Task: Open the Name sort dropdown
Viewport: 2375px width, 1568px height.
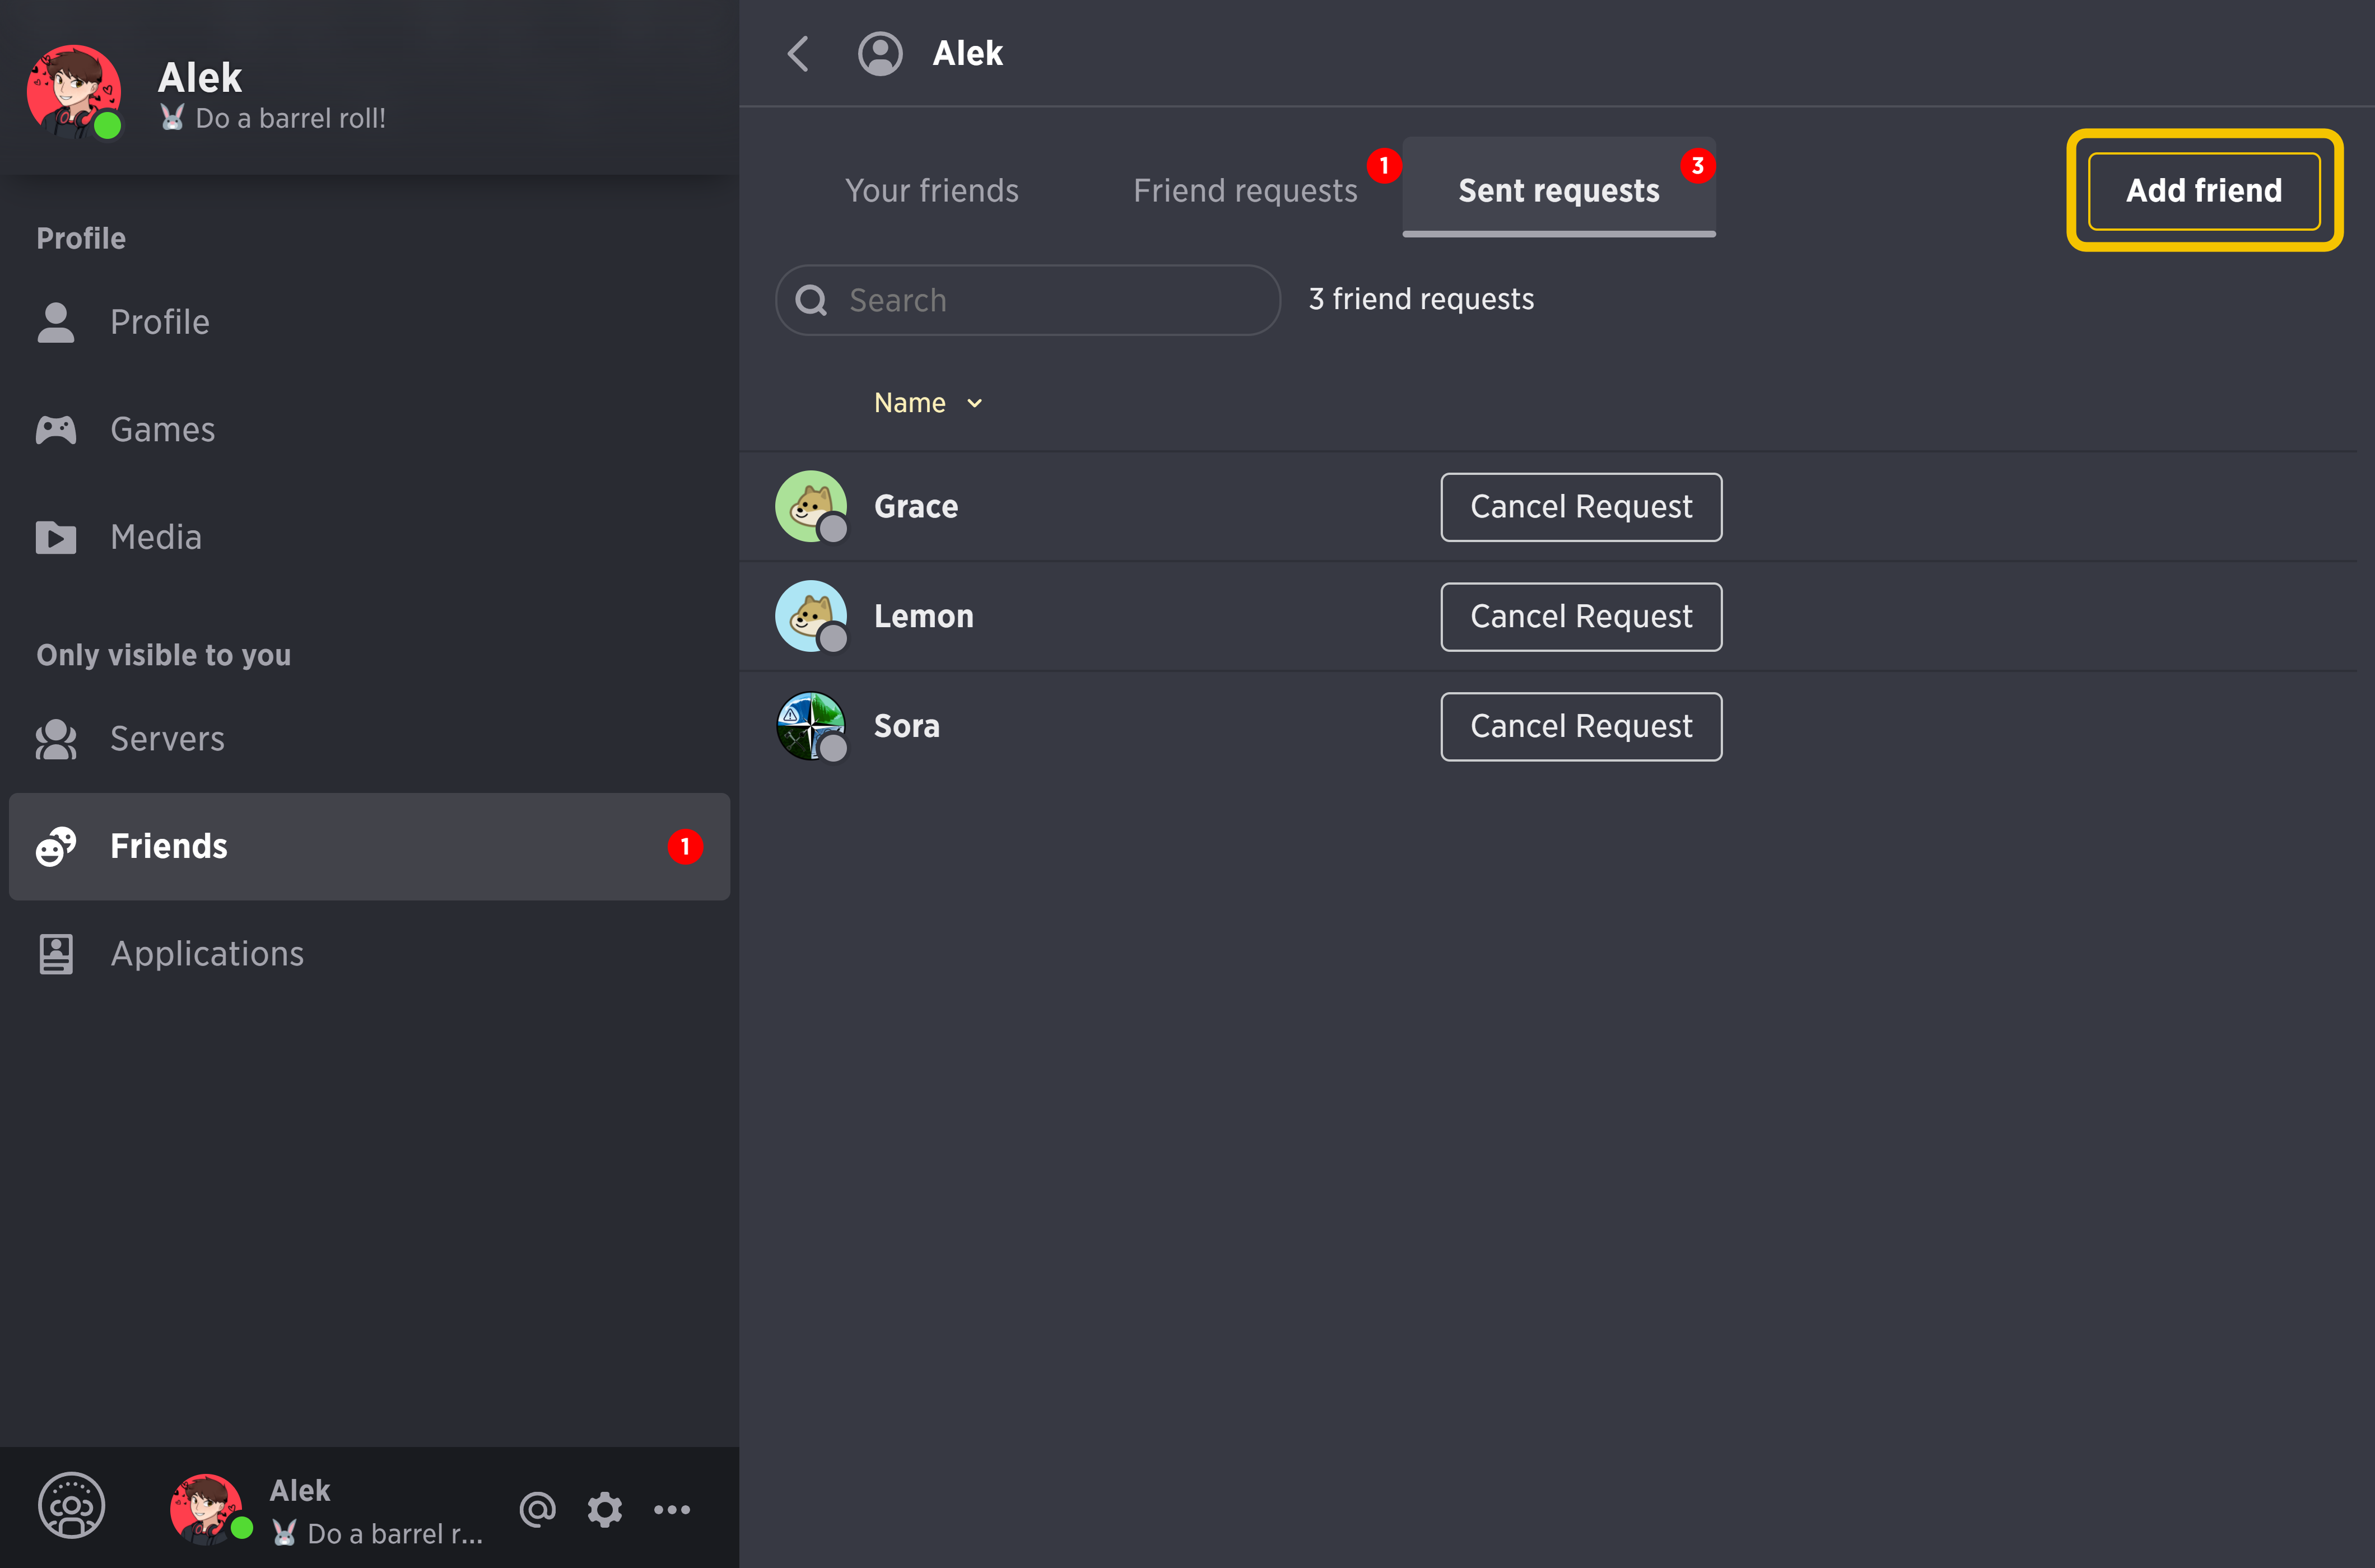Action: (x=928, y=403)
